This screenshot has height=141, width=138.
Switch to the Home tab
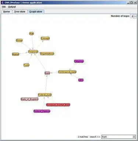coord(7,12)
